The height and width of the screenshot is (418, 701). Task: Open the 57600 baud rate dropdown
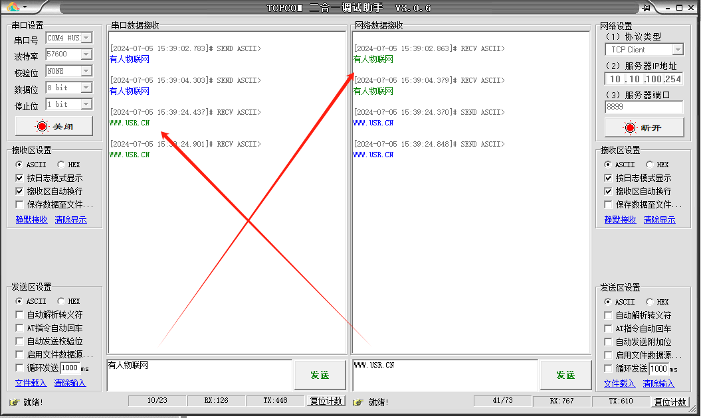click(86, 54)
